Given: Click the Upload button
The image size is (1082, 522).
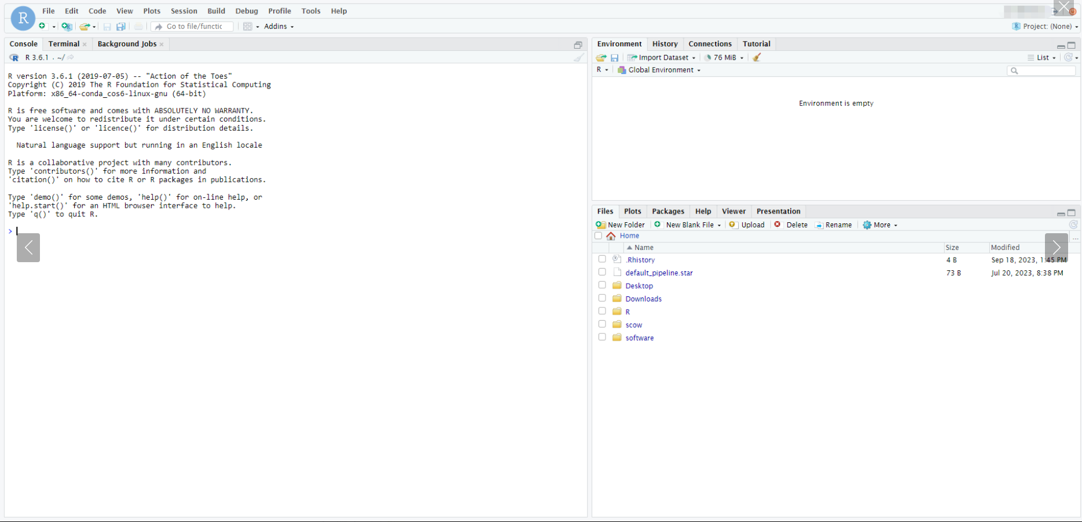Looking at the screenshot, I should tap(747, 225).
